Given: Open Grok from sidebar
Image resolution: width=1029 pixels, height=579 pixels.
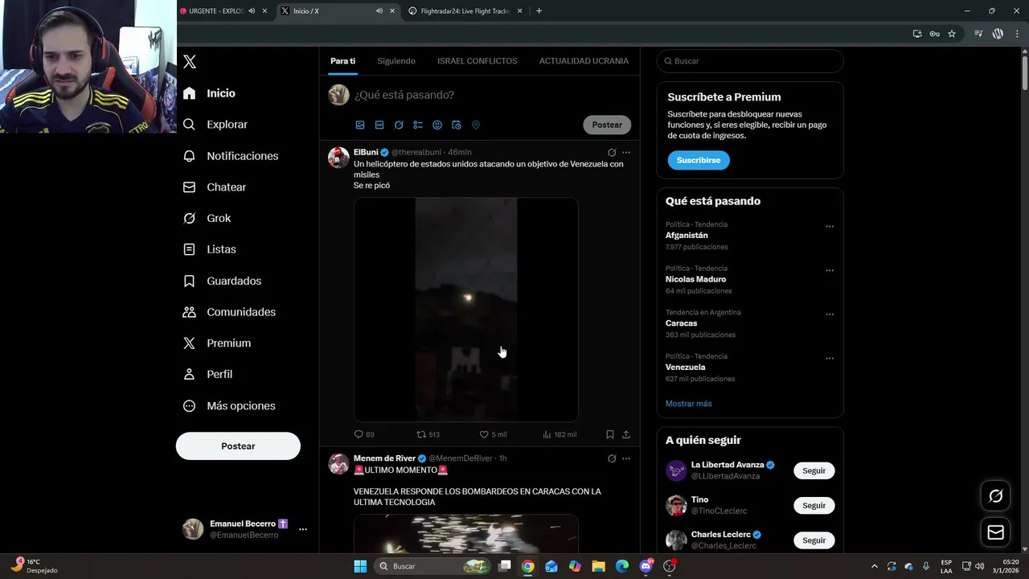Looking at the screenshot, I should coord(207,219).
